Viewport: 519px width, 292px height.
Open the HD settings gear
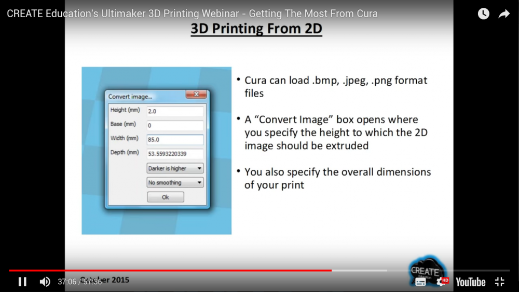pyautogui.click(x=442, y=282)
